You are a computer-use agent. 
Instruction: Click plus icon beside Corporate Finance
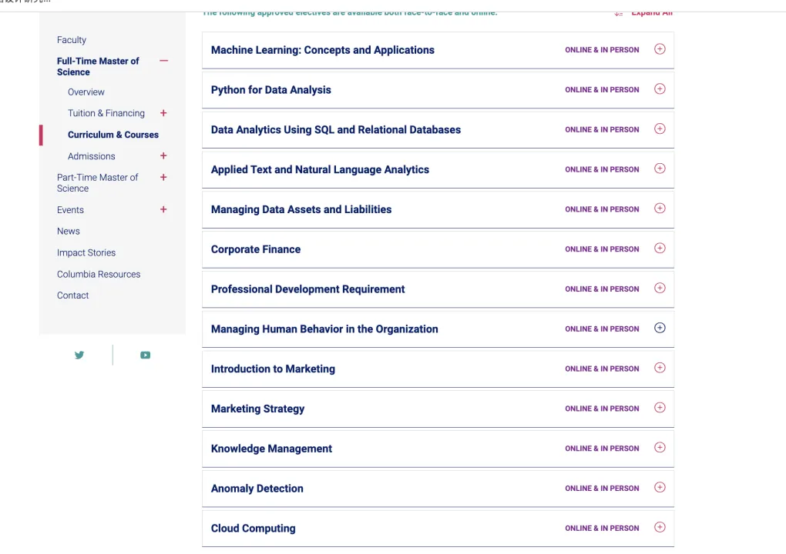659,249
